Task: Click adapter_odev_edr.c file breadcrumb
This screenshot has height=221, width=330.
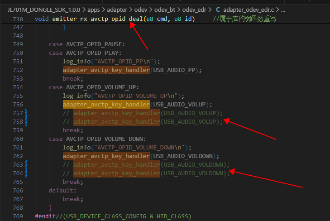Action: 249,10
